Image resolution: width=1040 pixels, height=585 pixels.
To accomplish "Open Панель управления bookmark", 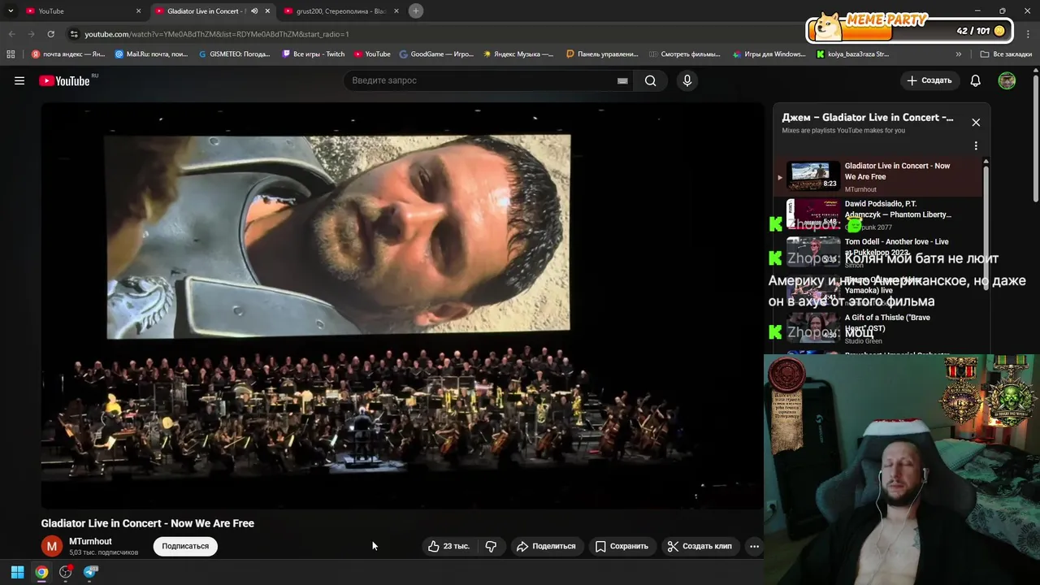I will click(602, 54).
